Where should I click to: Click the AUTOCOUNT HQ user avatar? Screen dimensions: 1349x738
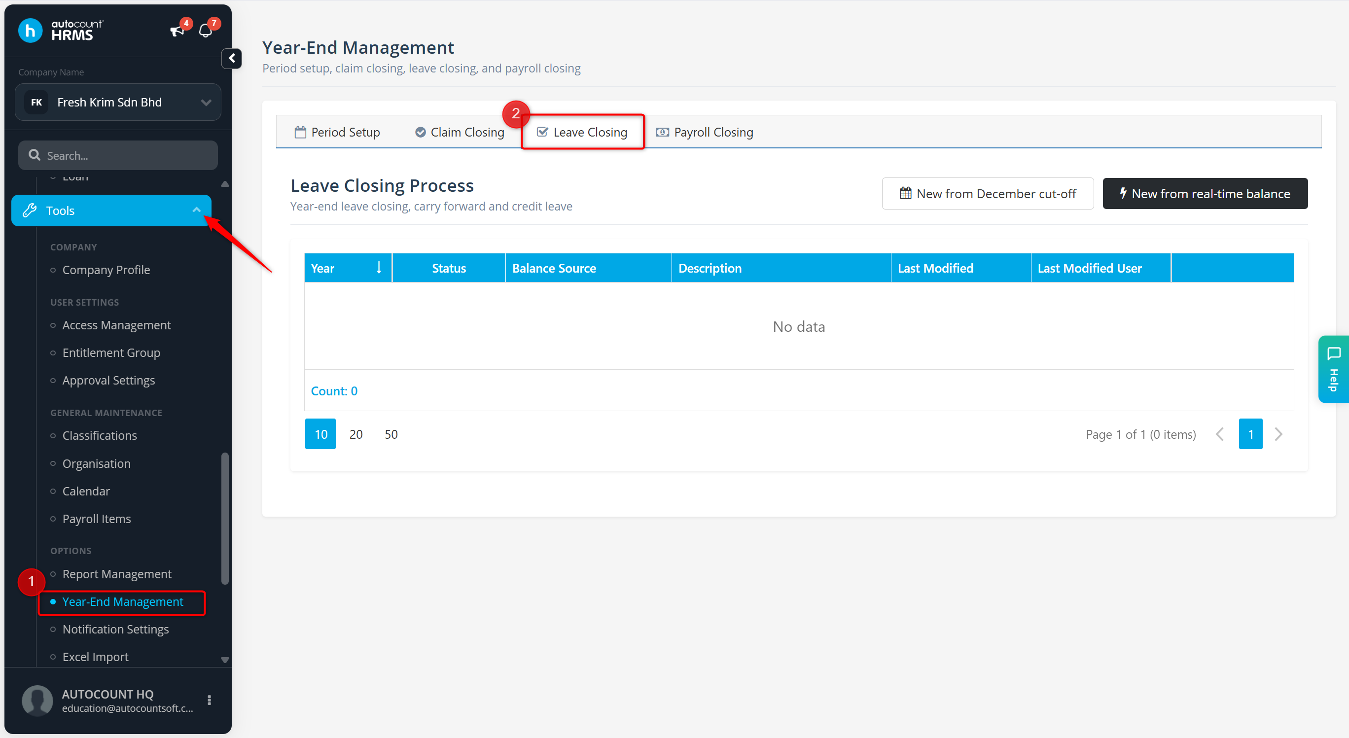pos(37,701)
